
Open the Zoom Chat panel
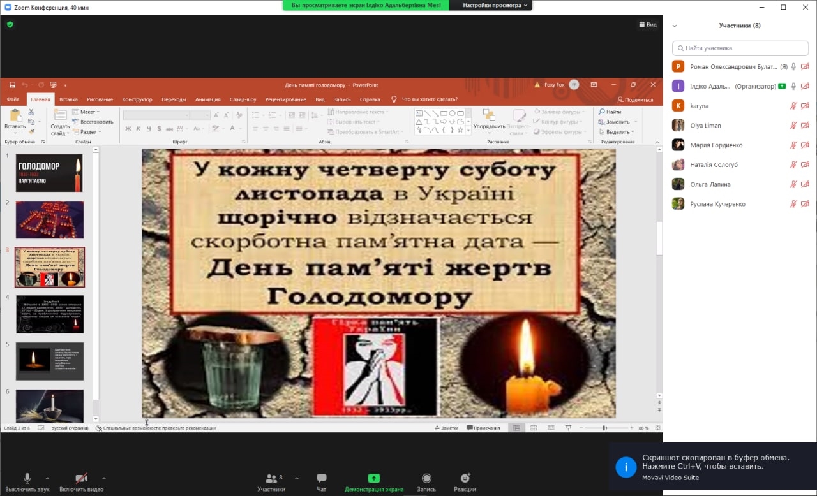point(322,479)
